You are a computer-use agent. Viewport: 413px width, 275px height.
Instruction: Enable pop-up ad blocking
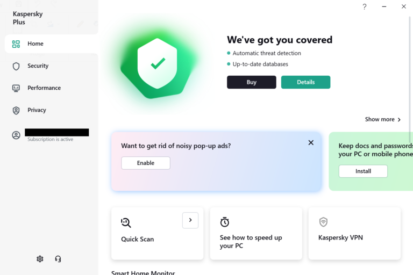[146, 163]
